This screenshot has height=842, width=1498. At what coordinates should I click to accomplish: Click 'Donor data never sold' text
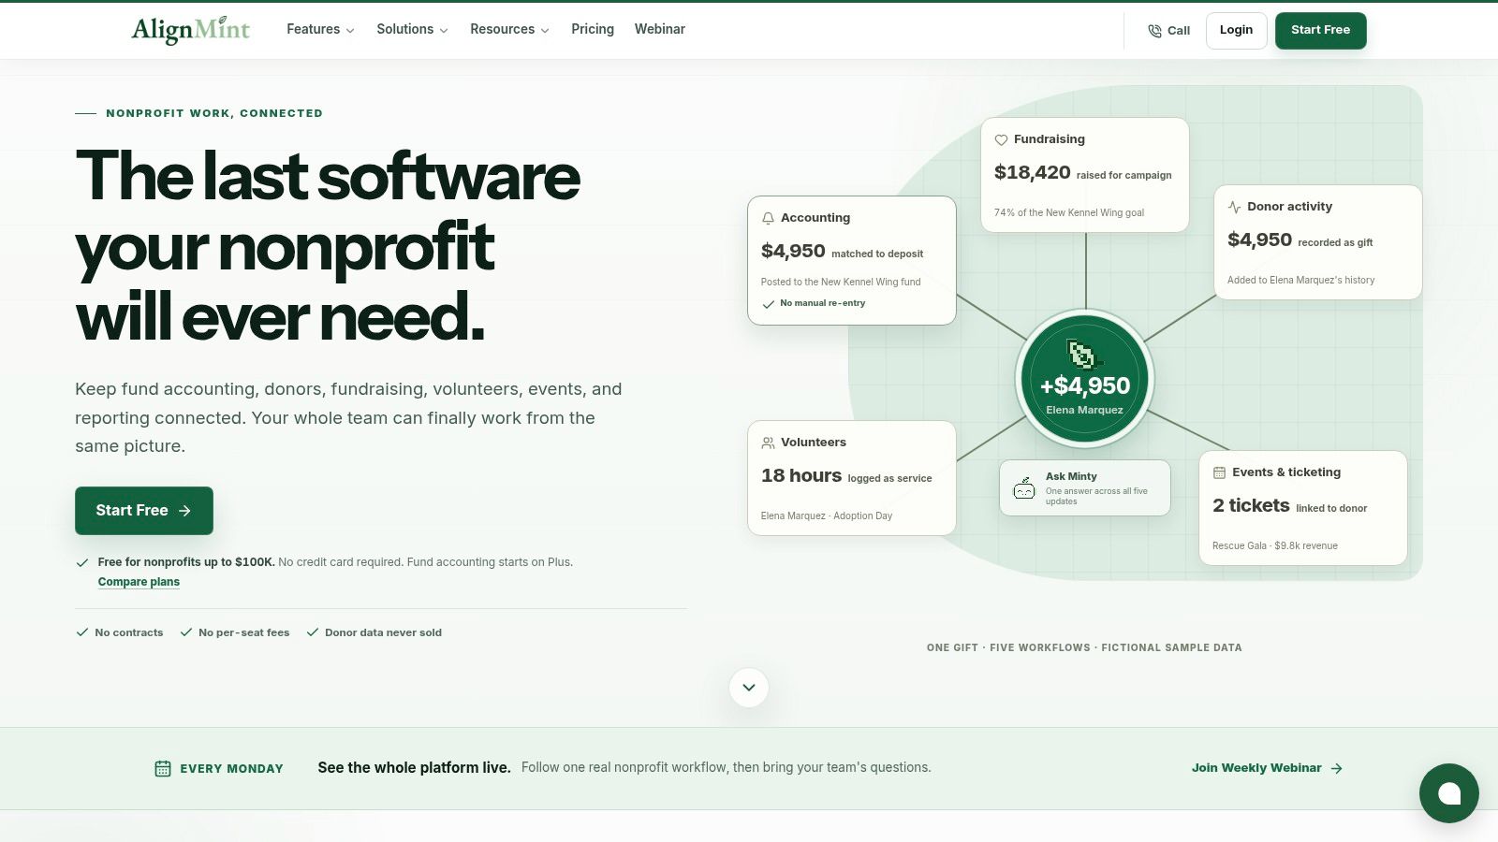383,632
